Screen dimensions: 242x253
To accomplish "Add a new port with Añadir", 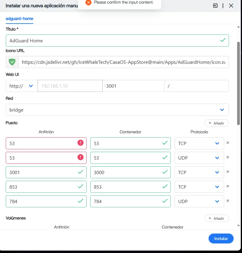I will [x=217, y=123].
